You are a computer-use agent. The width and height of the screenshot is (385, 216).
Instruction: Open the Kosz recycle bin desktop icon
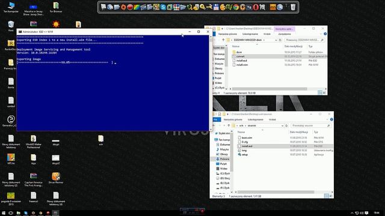tap(11, 26)
